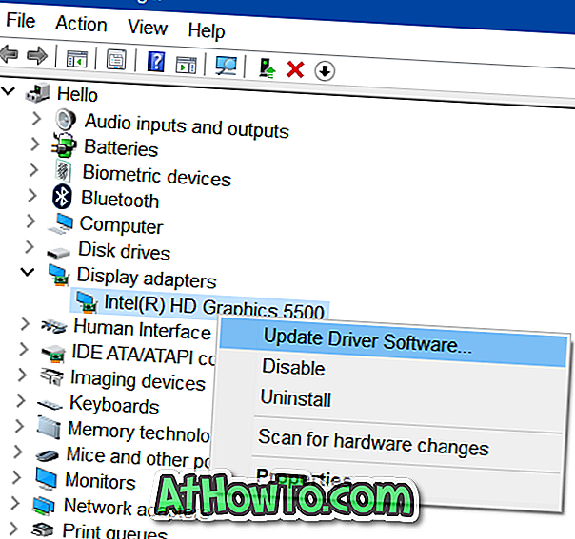Screen dimensions: 575x539
Task: Click the Mice and other pointing devices icon
Action: click(x=48, y=455)
